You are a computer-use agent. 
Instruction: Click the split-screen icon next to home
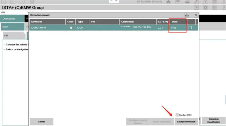178,2
